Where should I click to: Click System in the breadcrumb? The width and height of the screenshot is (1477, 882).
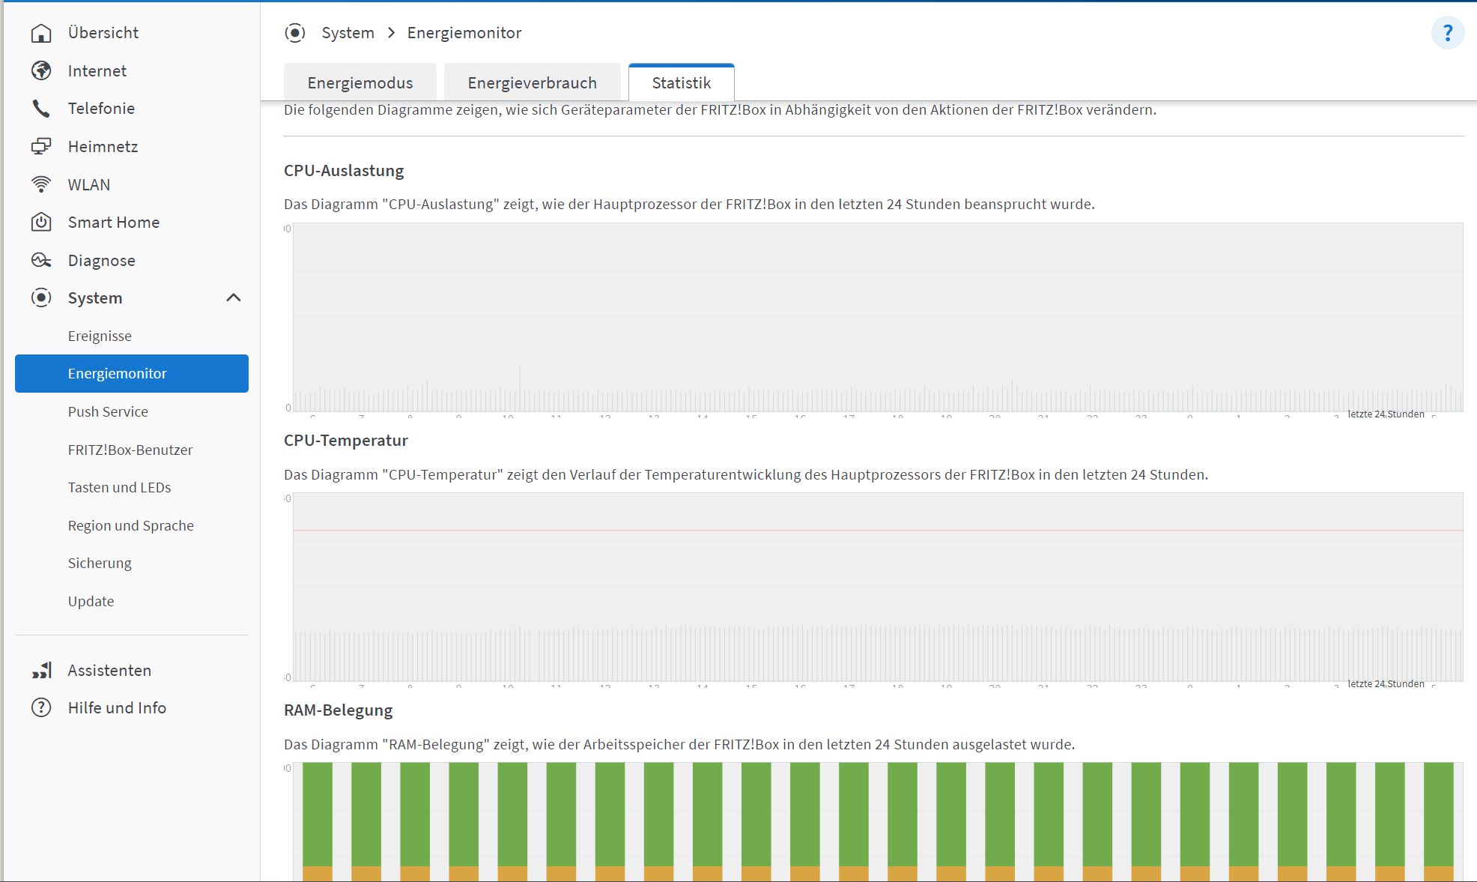tap(348, 33)
